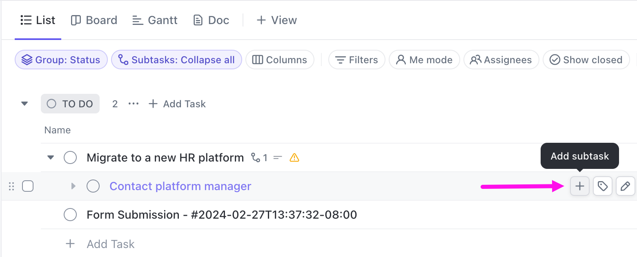Click the tag icon on Contact platform manager
Viewport: 637px width, 257px height.
(x=603, y=186)
